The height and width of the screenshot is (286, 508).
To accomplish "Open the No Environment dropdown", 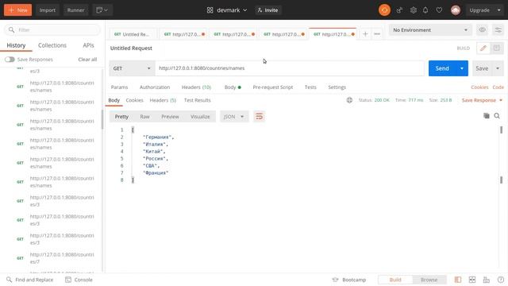I will (x=430, y=30).
